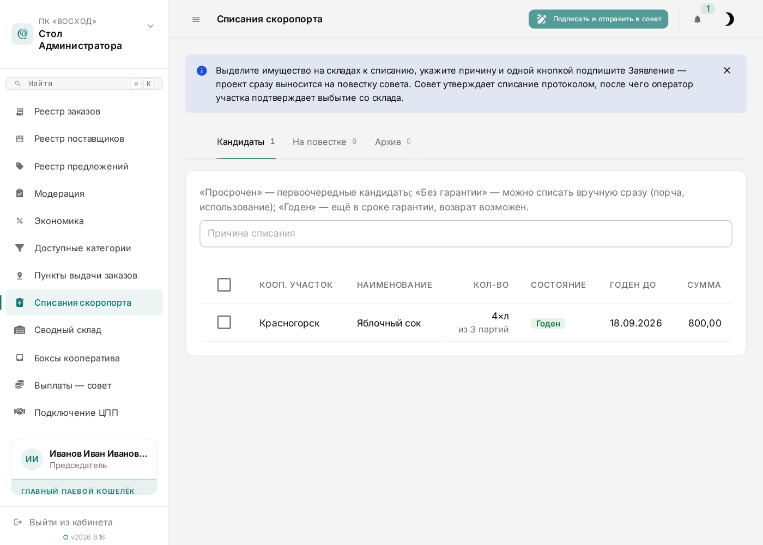This screenshot has height=545, width=763.
Task: Open Доступные категории menu item
Action: (x=84, y=248)
